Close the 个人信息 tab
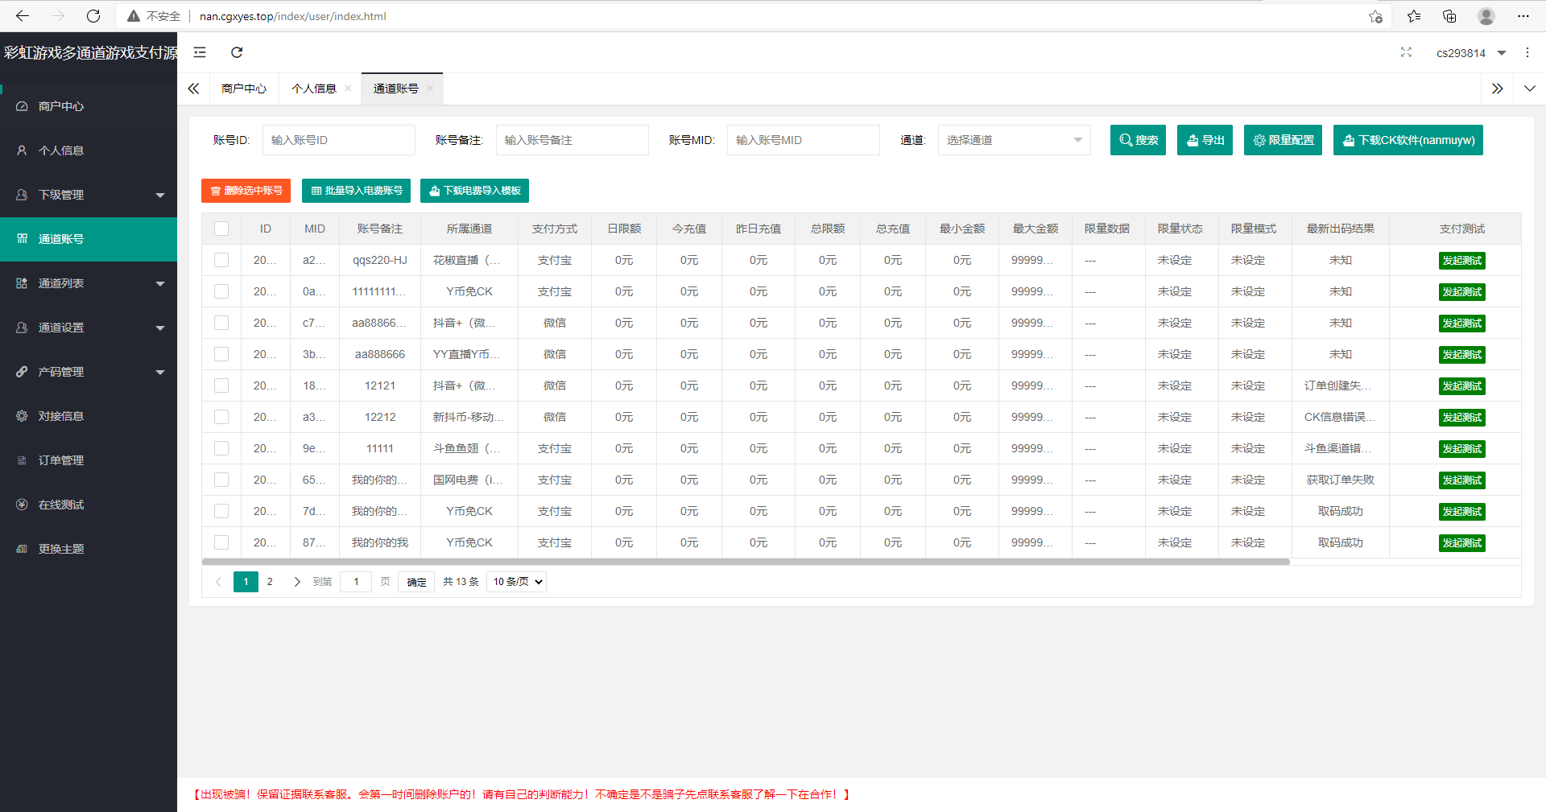 [348, 89]
